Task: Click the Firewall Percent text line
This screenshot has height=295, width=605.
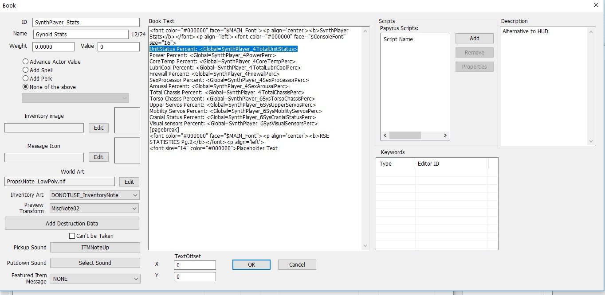Action: tap(214, 74)
